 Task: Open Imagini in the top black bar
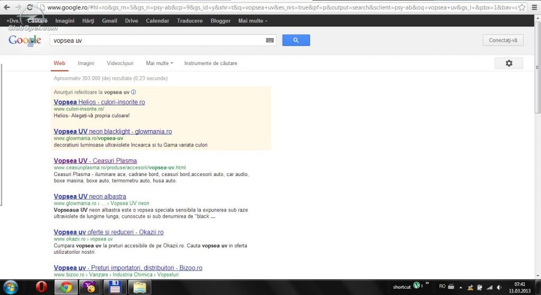(65, 21)
